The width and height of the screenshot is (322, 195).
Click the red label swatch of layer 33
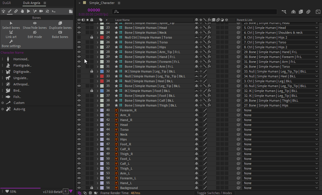102,76
